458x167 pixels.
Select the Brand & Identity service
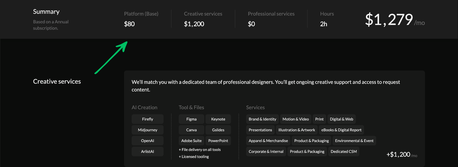(262, 119)
